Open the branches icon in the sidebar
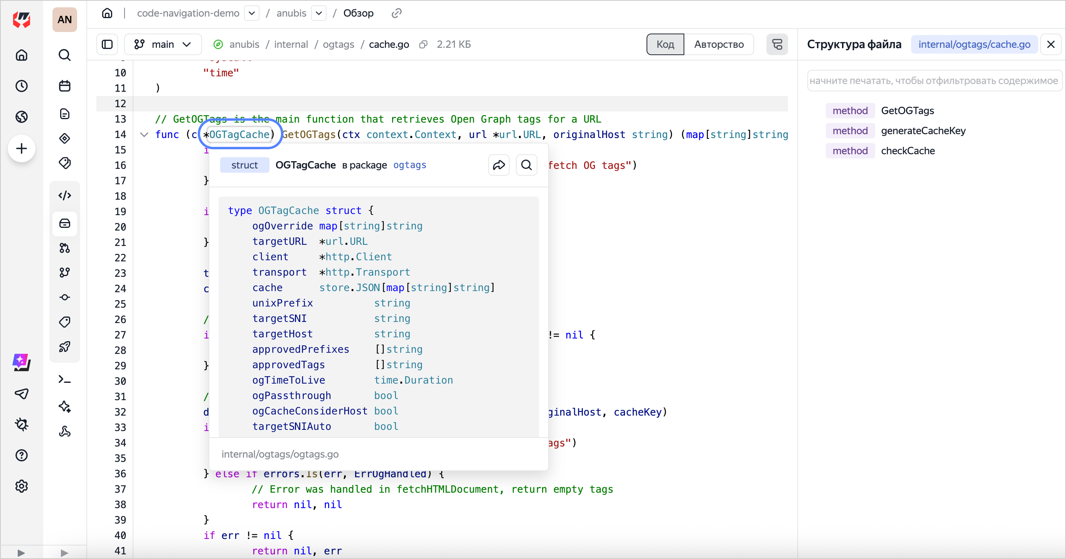Screen dimensions: 1066x559 (x=64, y=272)
